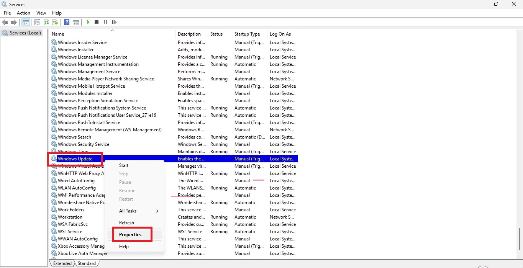Sort by the Log On As column header
Image resolution: width=523 pixels, height=268 pixels.
[x=282, y=34]
